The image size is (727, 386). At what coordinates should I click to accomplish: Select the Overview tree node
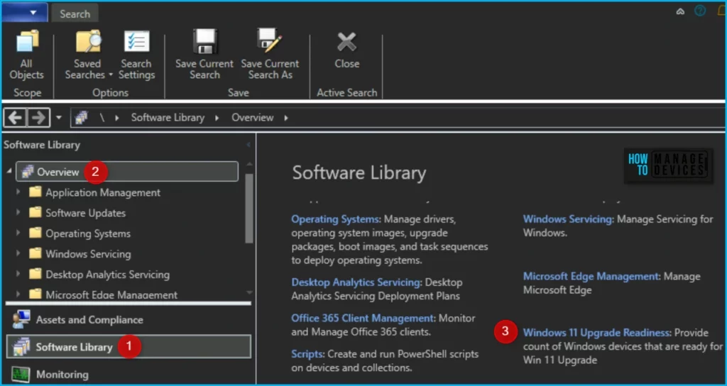pyautogui.click(x=127, y=172)
